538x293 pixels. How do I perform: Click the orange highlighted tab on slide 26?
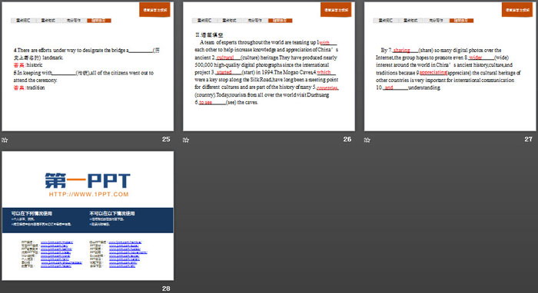pyautogui.click(x=280, y=21)
